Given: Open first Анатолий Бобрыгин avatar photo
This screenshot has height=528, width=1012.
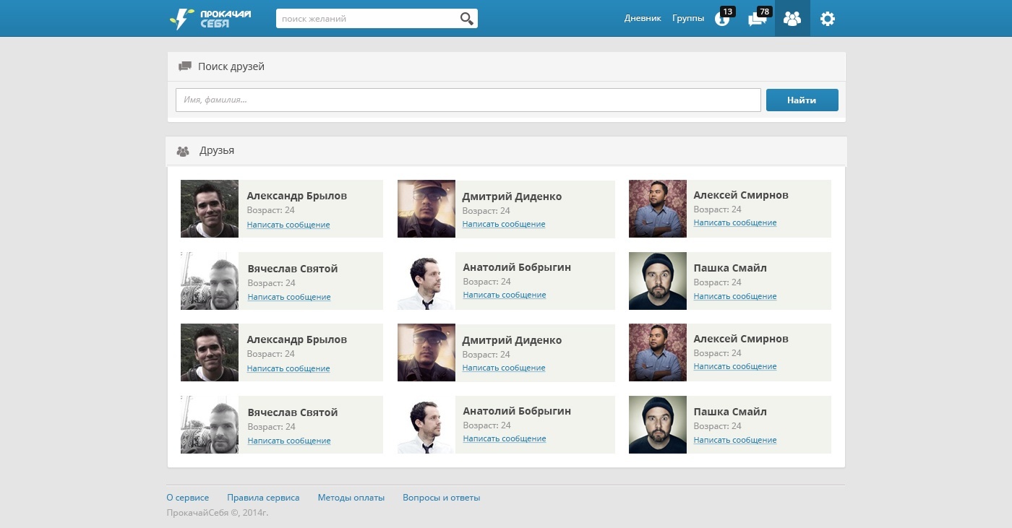Looking at the screenshot, I should 426,281.
